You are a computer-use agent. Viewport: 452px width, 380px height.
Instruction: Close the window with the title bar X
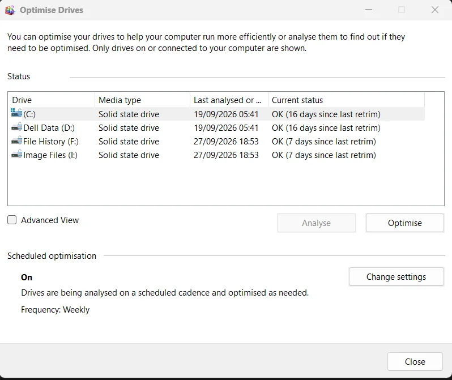click(434, 10)
